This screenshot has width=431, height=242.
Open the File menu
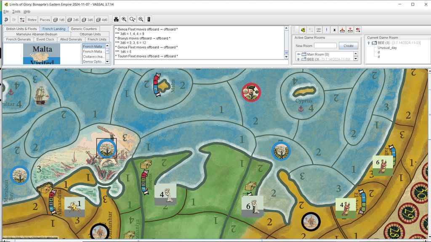6,11
